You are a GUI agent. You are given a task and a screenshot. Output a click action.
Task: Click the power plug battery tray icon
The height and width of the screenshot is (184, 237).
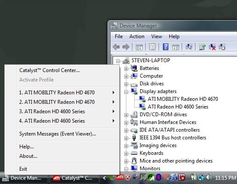tap(193, 177)
